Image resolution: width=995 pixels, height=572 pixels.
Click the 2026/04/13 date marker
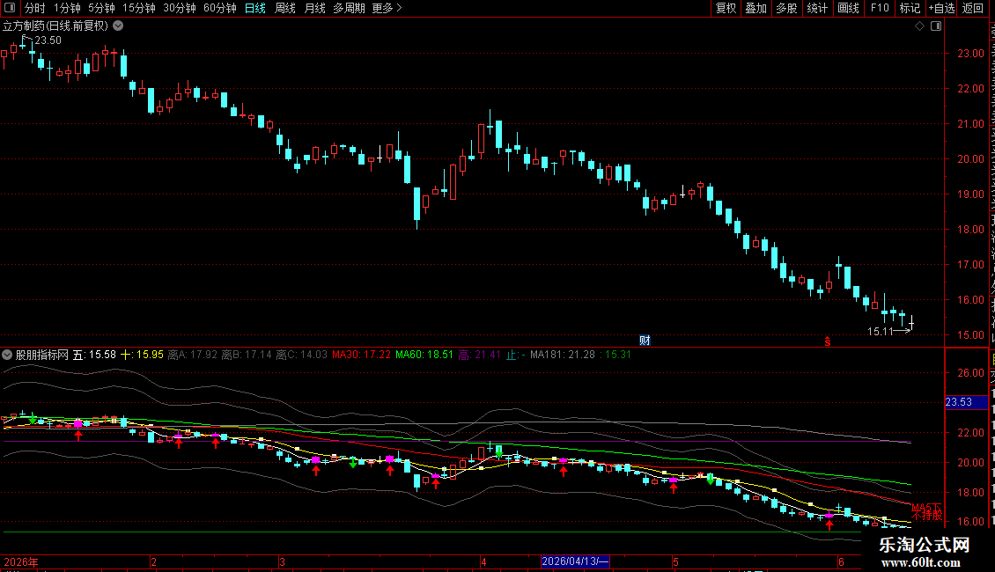coord(575,561)
